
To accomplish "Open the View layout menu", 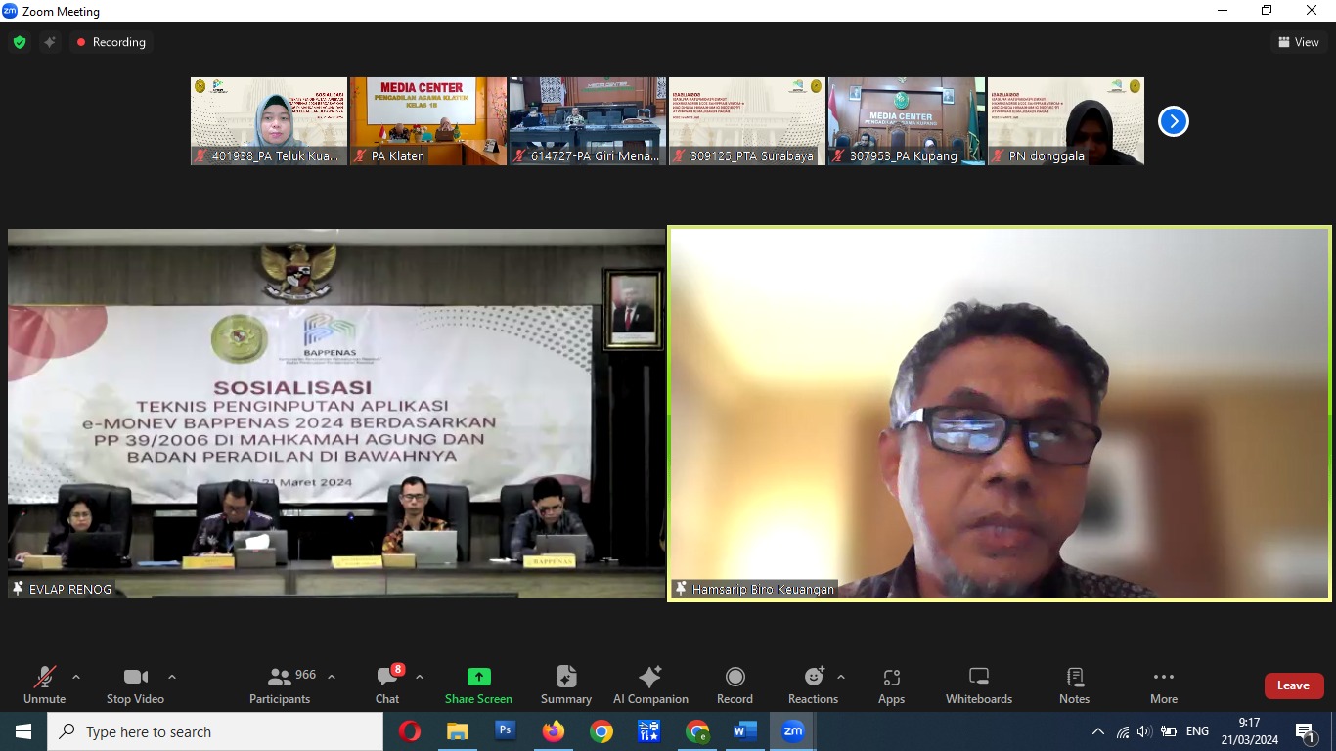I will 1298,42.
